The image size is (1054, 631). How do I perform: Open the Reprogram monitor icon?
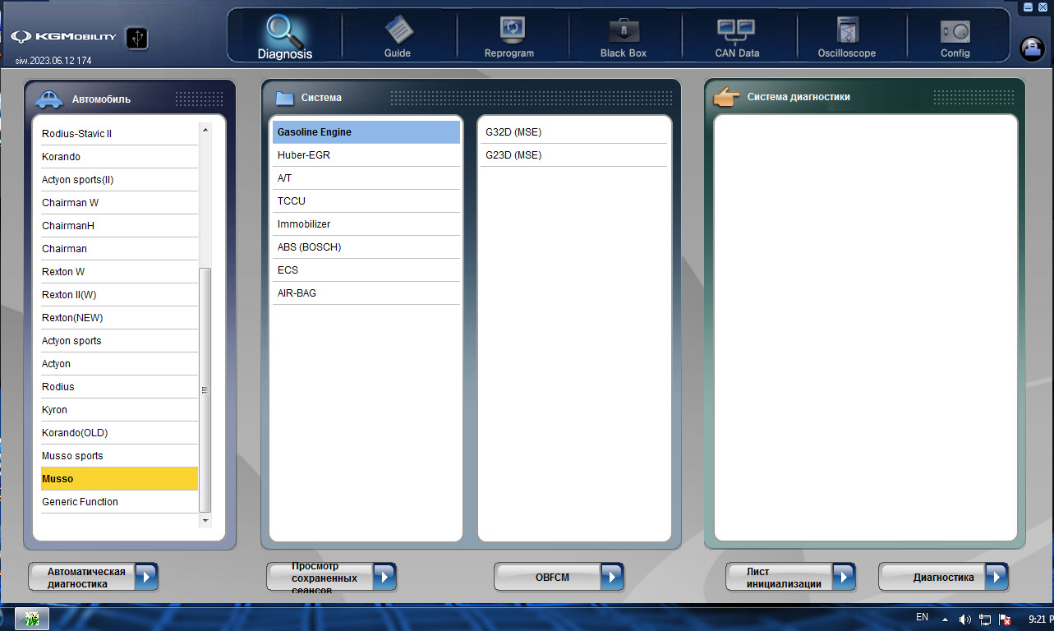[512, 30]
